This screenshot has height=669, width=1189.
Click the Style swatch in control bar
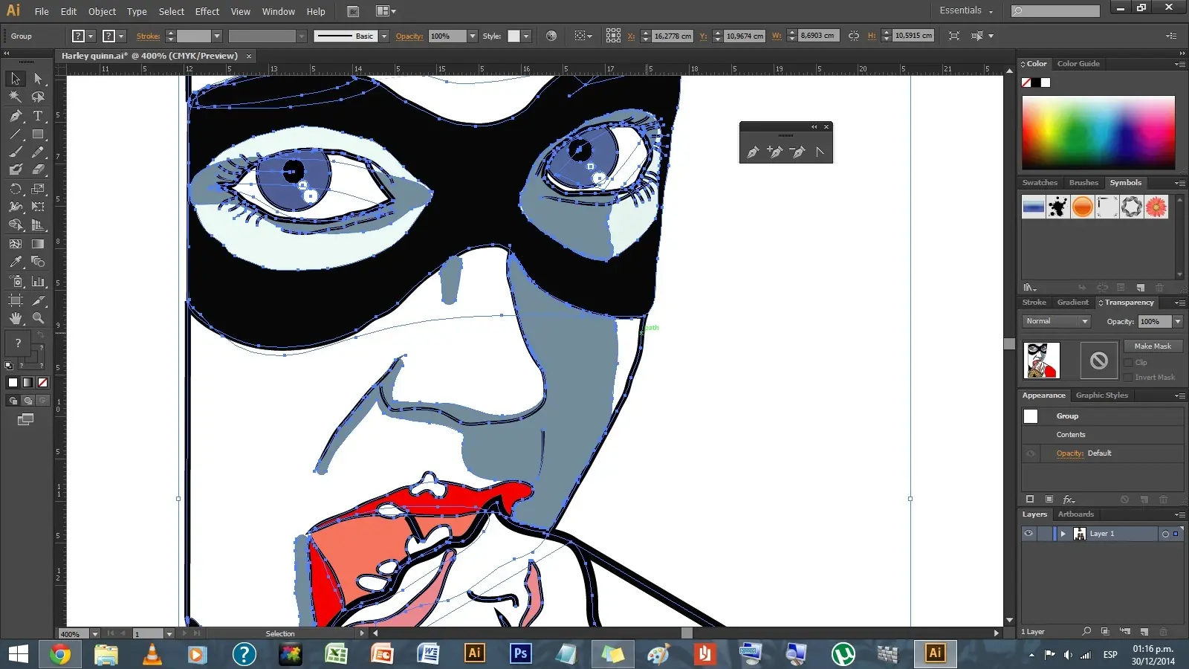point(513,36)
